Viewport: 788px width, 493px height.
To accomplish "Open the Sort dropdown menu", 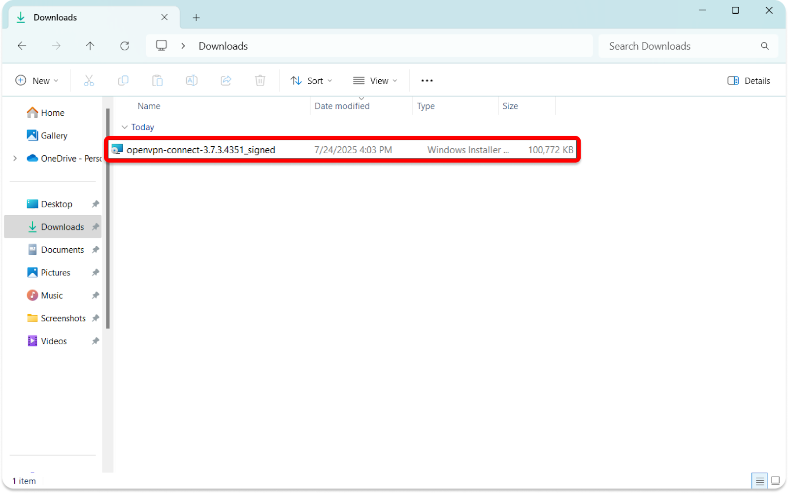I will click(311, 81).
